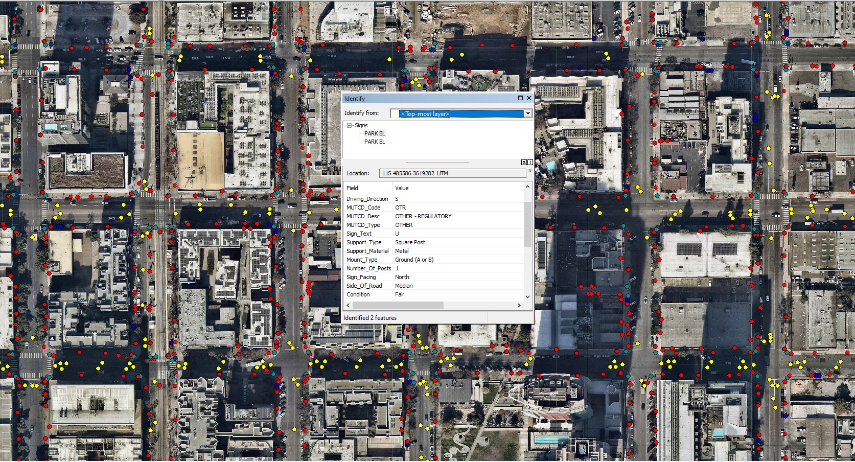This screenshot has width=855, height=462.
Task: Click the MUTCD_Type field name
Action: [x=363, y=225]
